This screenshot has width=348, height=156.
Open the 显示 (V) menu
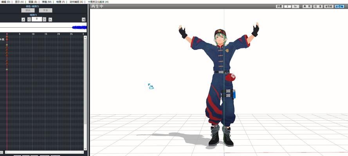coord(19,2)
